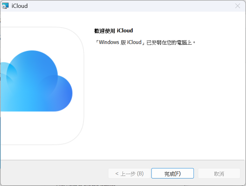The width and height of the screenshot is (246, 186).
Task: Click the blank white area below the message
Action: click(163, 101)
